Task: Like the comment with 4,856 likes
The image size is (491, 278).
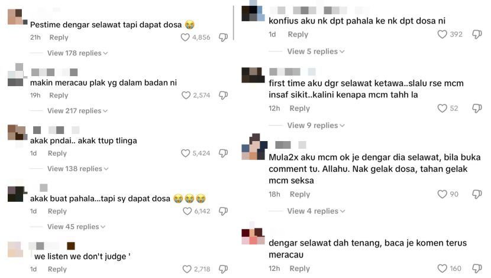Action: tap(185, 38)
